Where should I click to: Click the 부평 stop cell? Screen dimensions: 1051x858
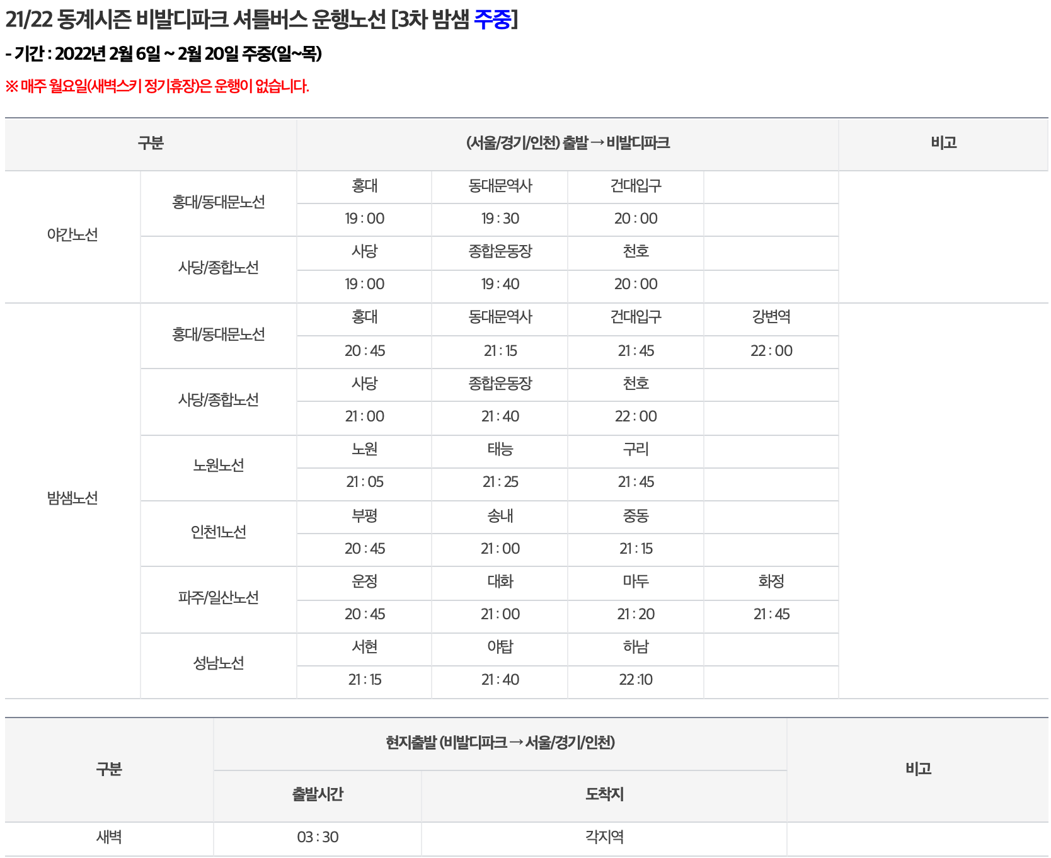[x=364, y=516]
